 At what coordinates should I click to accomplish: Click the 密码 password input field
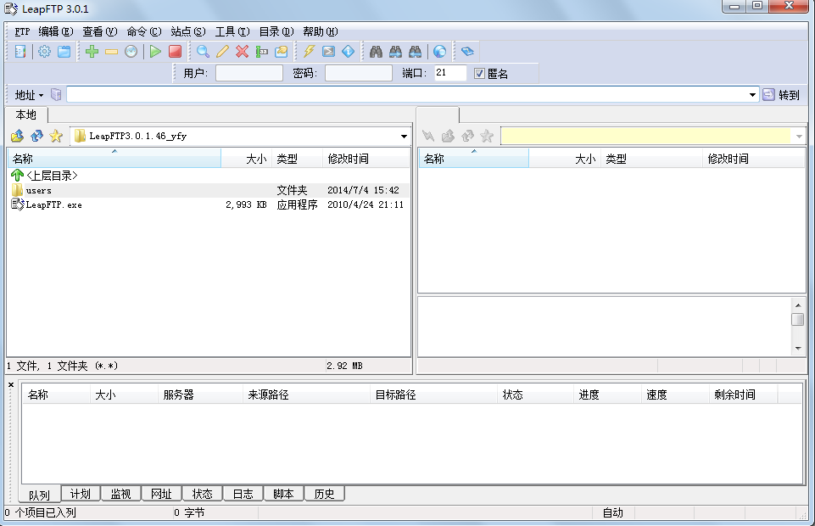(359, 73)
